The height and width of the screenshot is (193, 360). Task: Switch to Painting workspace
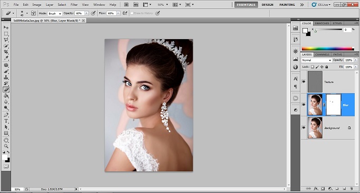[x=287, y=5]
